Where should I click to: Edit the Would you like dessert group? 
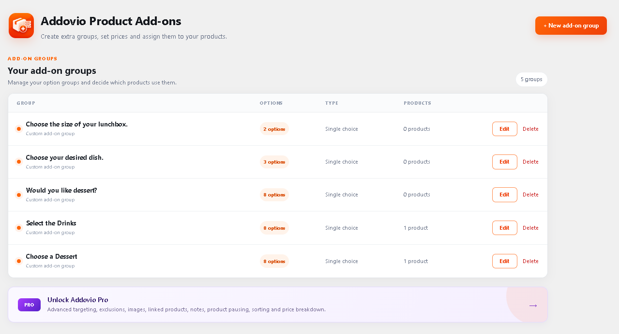coord(504,195)
